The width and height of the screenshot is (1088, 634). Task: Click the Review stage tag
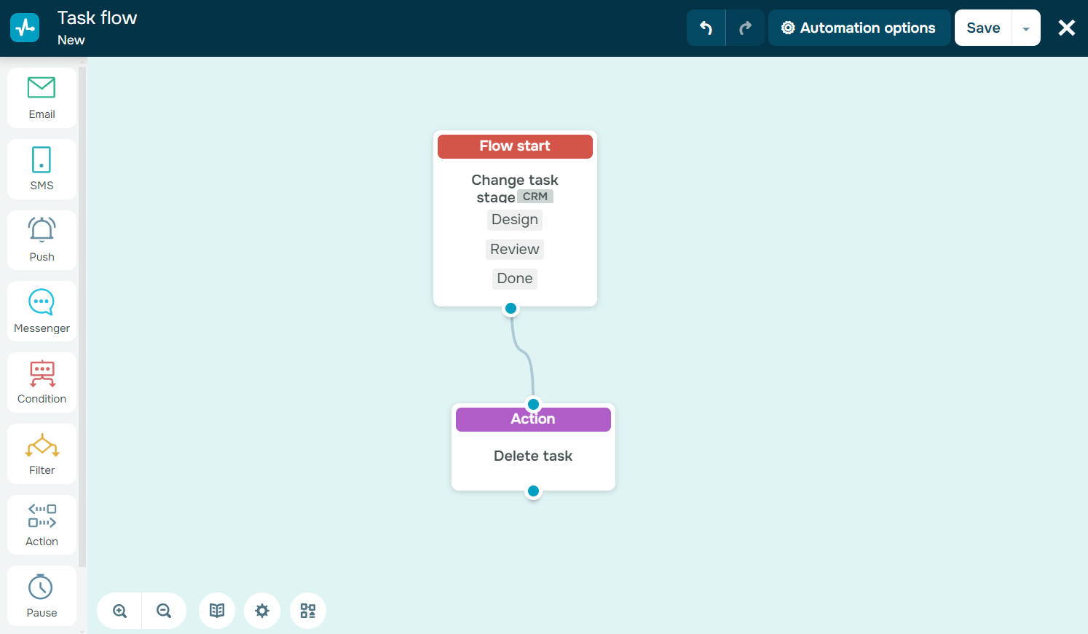(x=515, y=250)
